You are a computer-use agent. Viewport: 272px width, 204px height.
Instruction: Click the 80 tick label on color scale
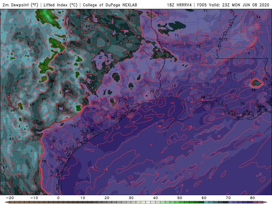253,198
